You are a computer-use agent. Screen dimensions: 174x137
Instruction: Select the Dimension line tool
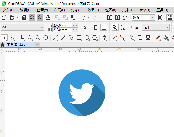point(115,38)
